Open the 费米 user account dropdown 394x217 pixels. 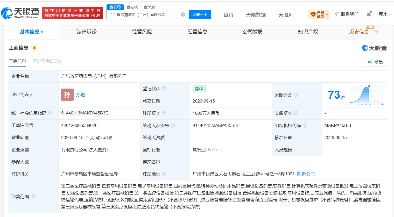385,15
